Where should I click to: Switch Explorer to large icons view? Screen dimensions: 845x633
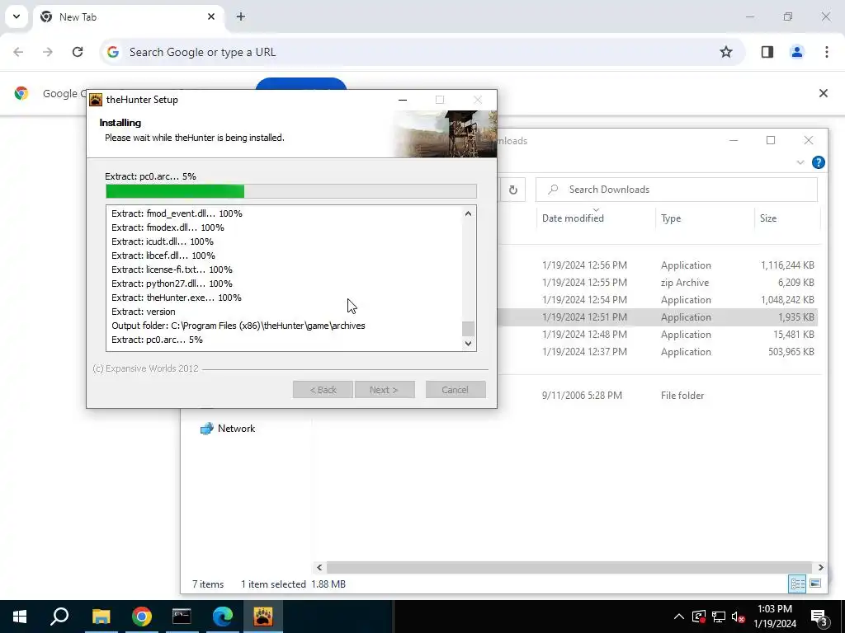tap(815, 584)
